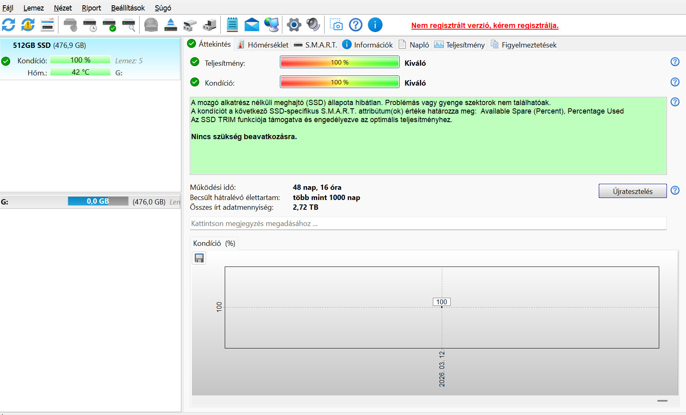This screenshot has height=415, width=686.
Task: Click the unregistered version registration link
Action: tap(485, 25)
